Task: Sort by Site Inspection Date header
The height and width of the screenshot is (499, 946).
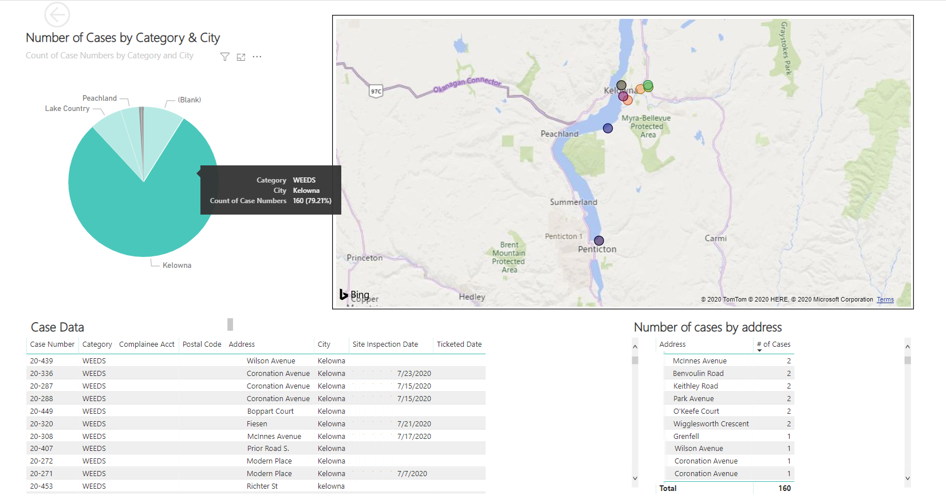Action: (x=385, y=344)
